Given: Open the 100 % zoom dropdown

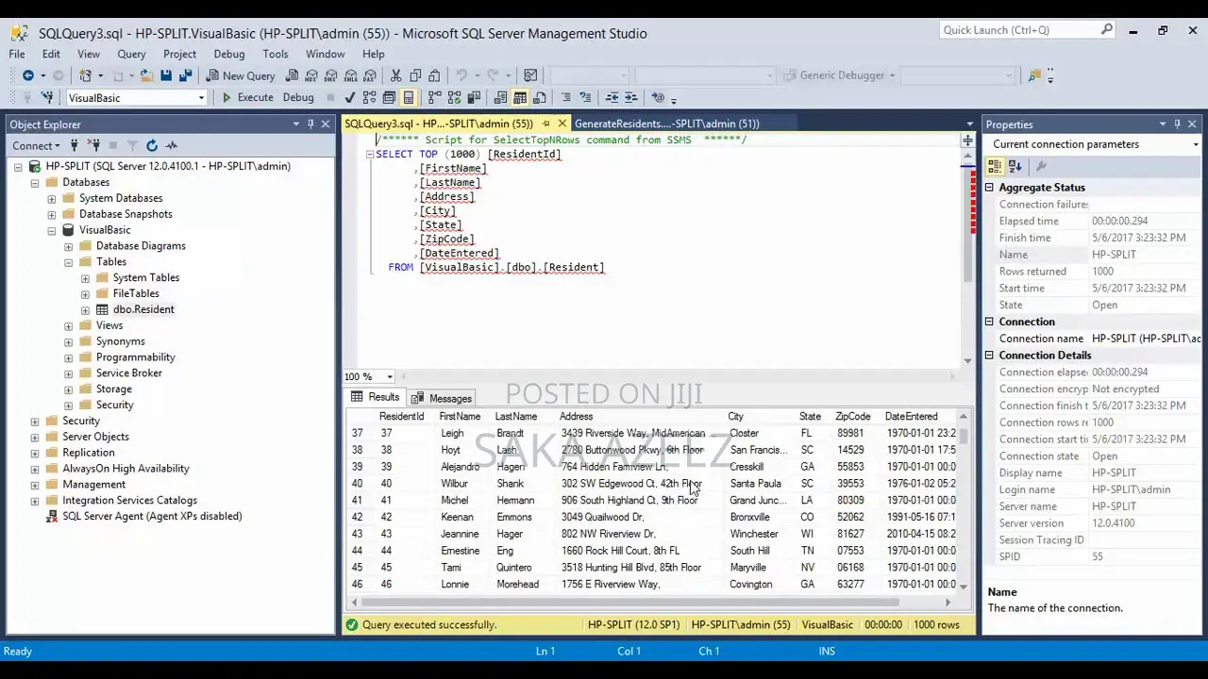Looking at the screenshot, I should point(389,377).
